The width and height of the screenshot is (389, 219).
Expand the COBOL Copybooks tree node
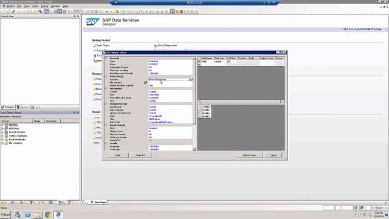click(2, 136)
